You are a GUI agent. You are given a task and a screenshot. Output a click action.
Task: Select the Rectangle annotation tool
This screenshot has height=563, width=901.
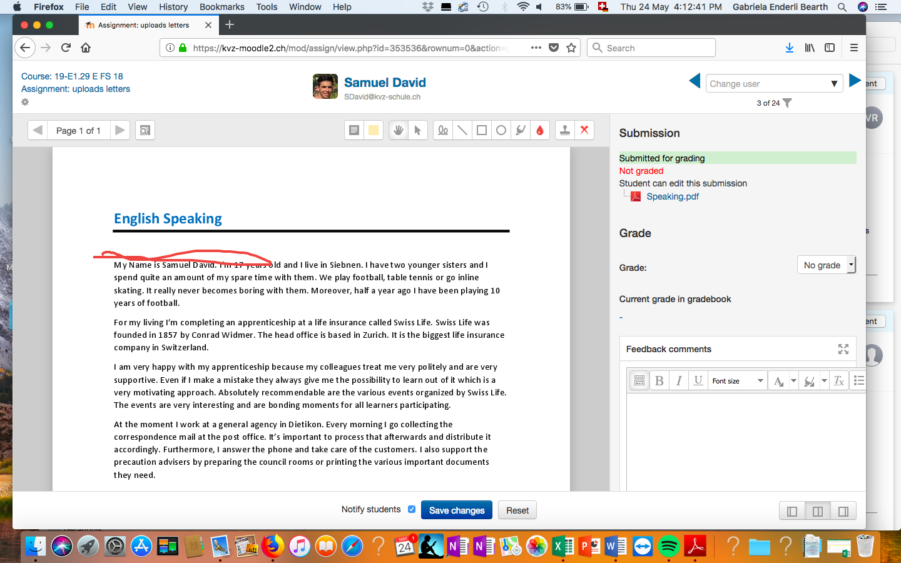[x=482, y=130]
